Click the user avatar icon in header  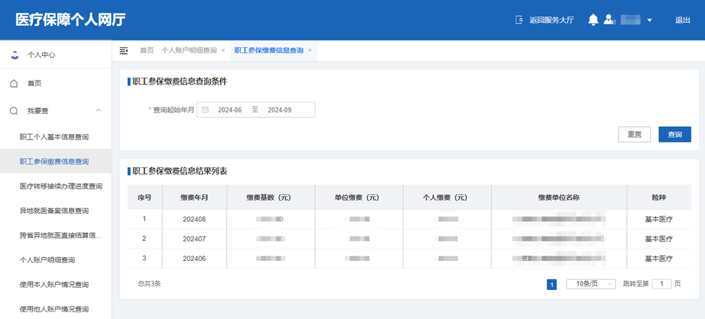pyautogui.click(x=609, y=20)
